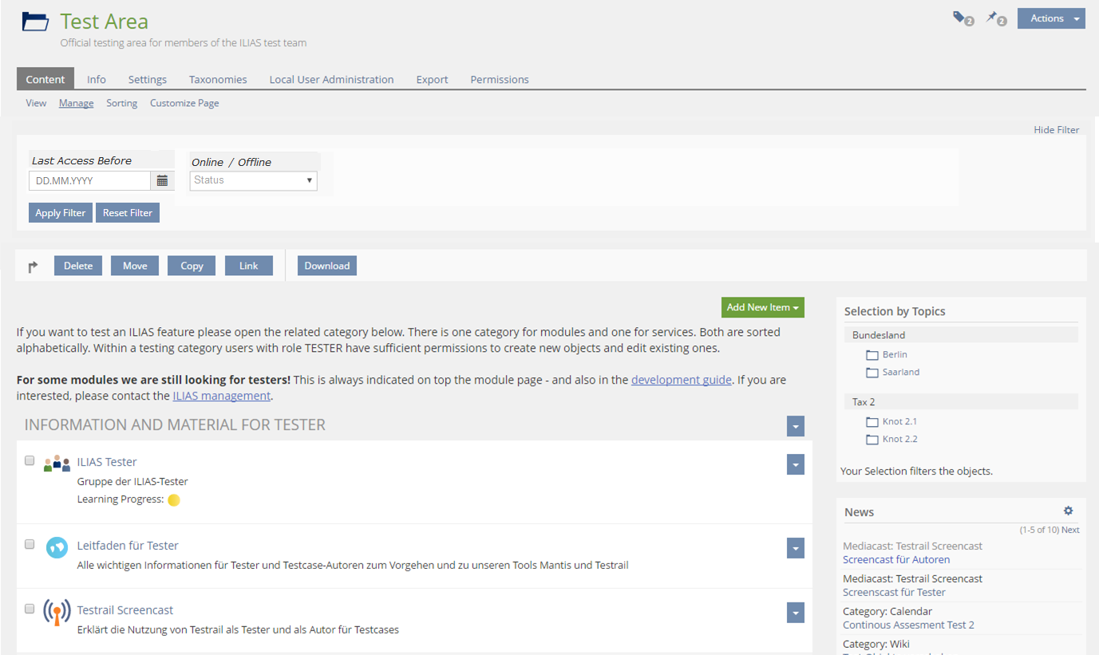Follow the development guide link
The width and height of the screenshot is (1099, 655).
681,380
